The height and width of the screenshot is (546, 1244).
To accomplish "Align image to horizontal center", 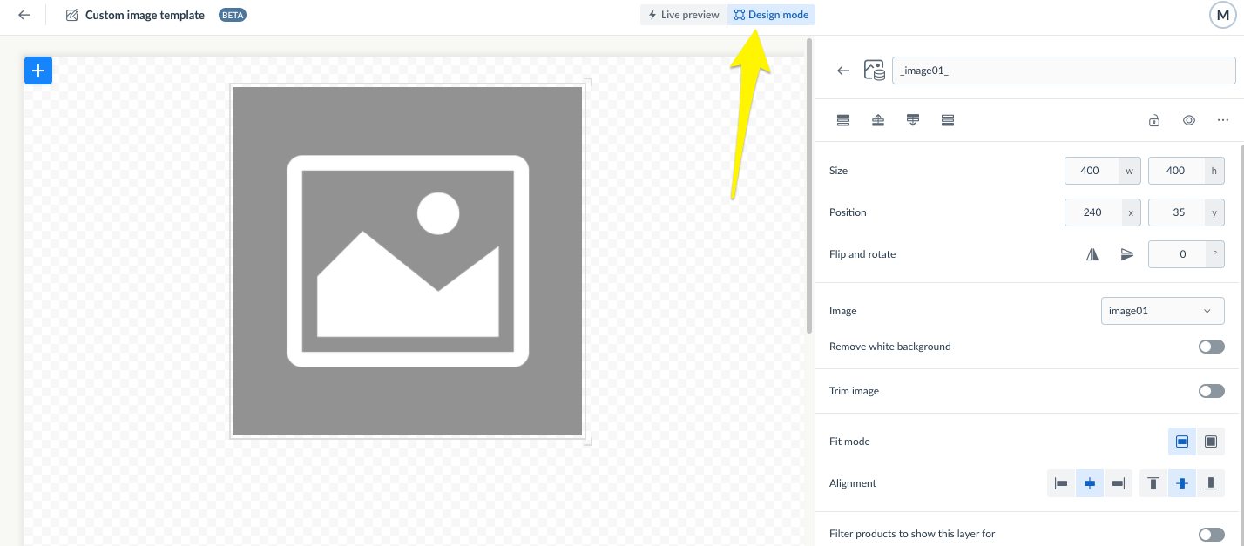I will click(1090, 483).
